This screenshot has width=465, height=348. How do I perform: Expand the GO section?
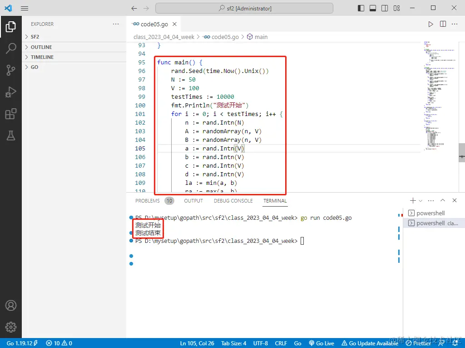point(74,67)
